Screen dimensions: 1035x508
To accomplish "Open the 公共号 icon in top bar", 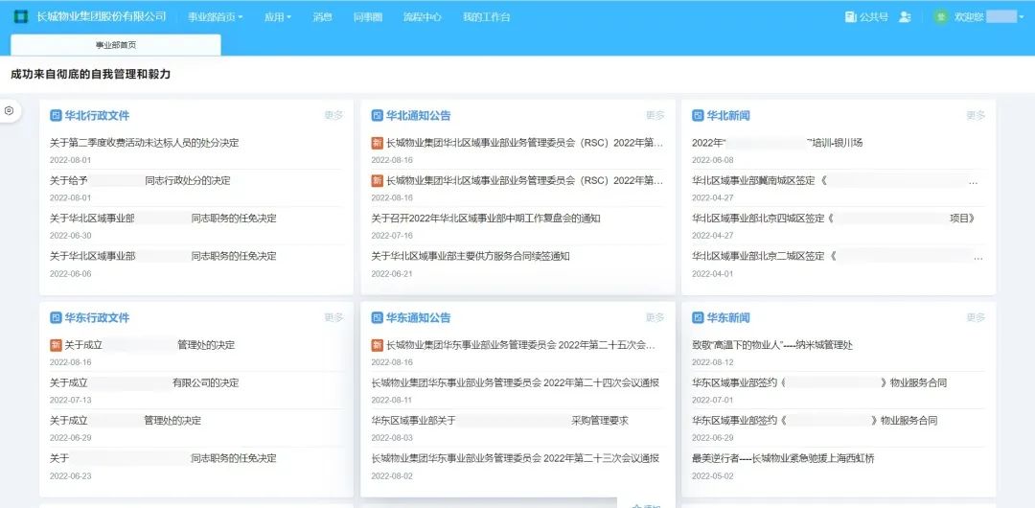I will pyautogui.click(x=850, y=17).
